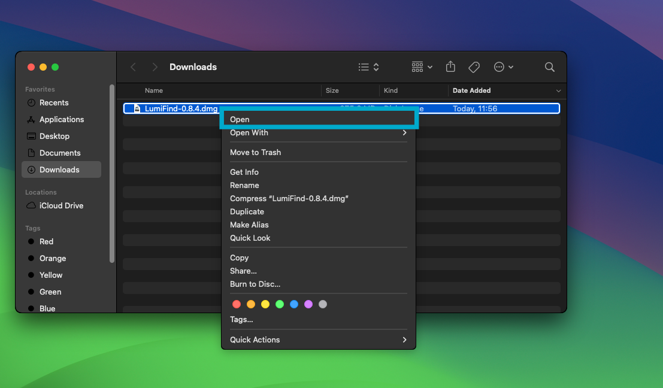
Task: Choose Copy in context menu
Action: tap(319, 258)
